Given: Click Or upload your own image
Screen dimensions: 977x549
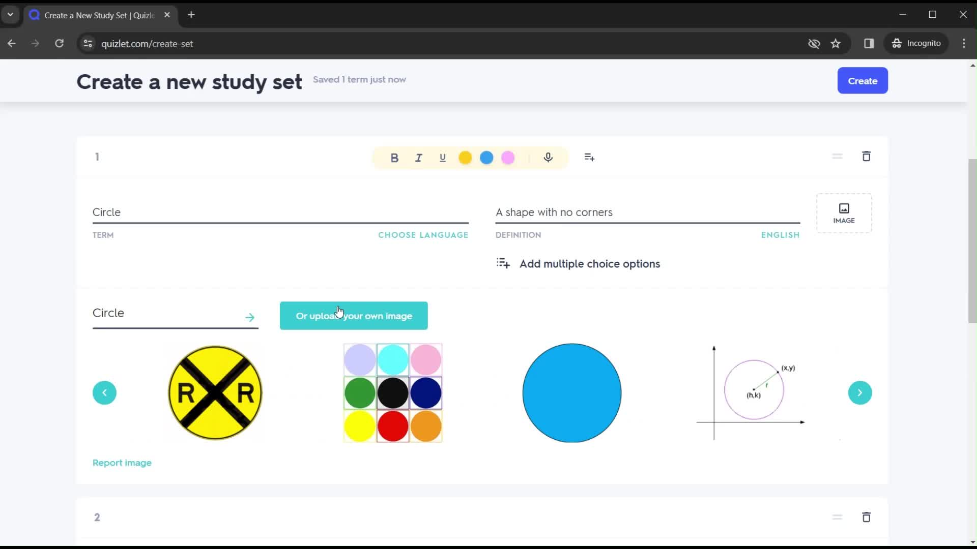Looking at the screenshot, I should click(x=354, y=316).
